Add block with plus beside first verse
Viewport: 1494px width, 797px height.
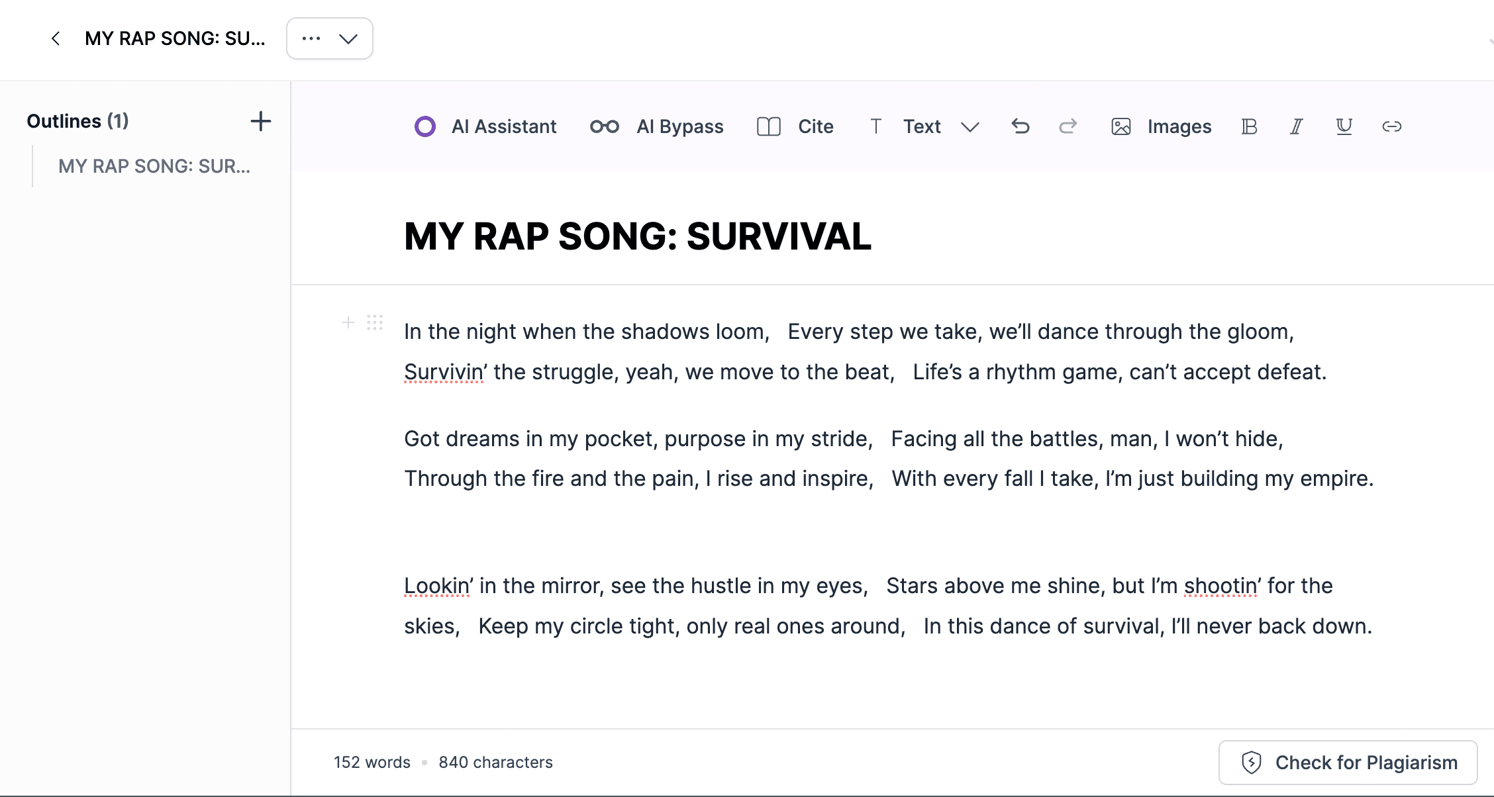point(348,322)
